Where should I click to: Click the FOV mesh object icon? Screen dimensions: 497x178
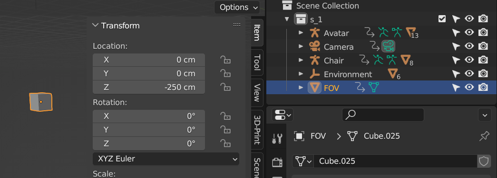tap(314, 88)
